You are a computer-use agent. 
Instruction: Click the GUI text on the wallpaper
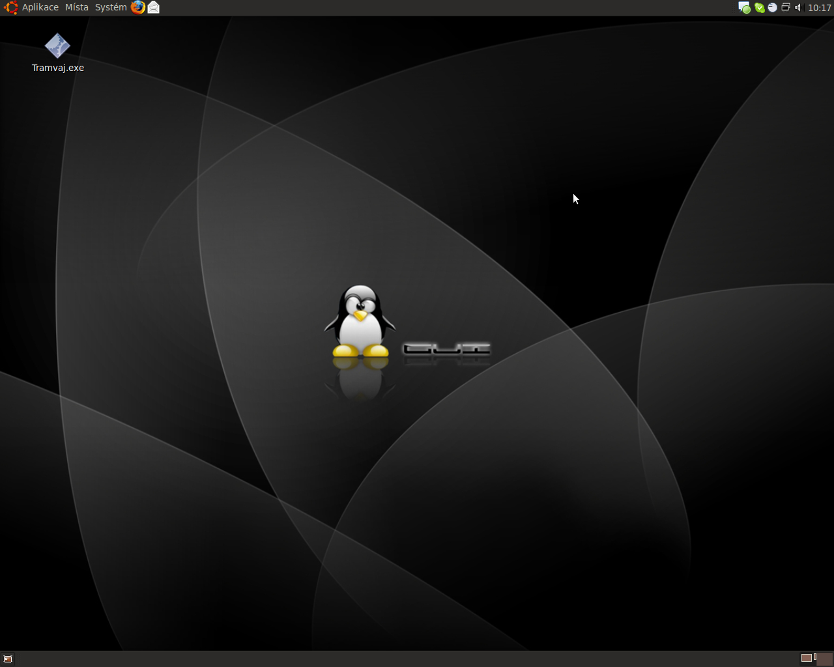446,350
